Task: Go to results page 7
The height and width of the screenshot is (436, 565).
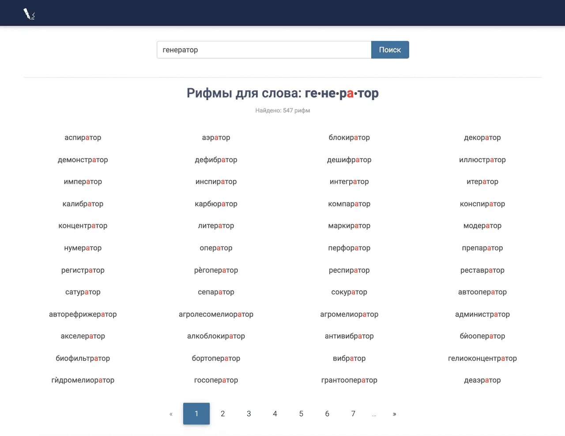Action: point(353,414)
